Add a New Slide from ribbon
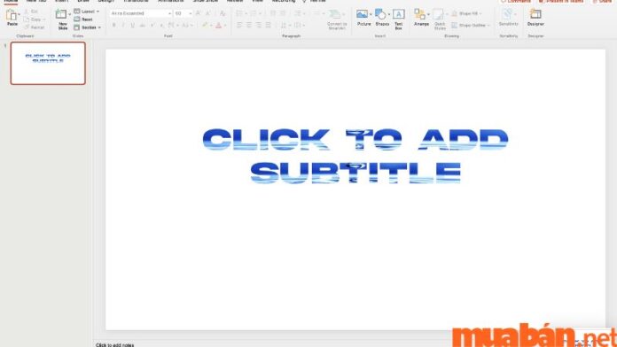This screenshot has height=347, width=617. tap(63, 19)
